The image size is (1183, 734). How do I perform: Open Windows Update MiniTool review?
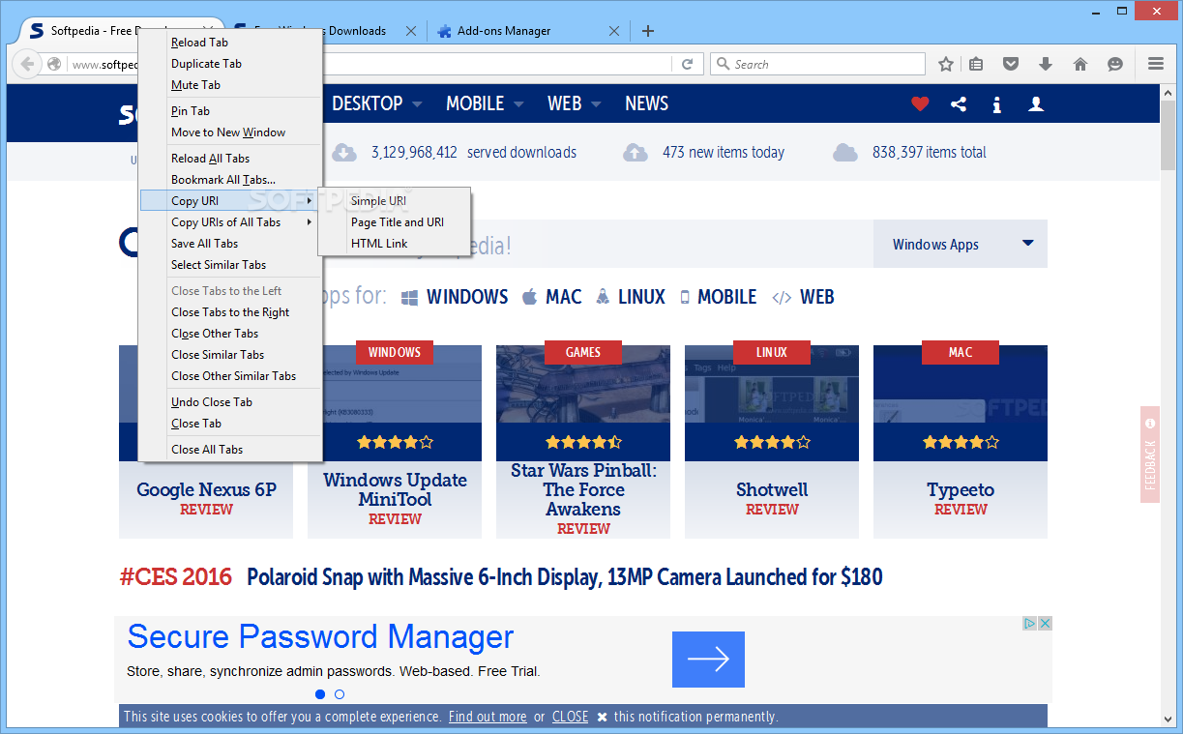point(395,441)
